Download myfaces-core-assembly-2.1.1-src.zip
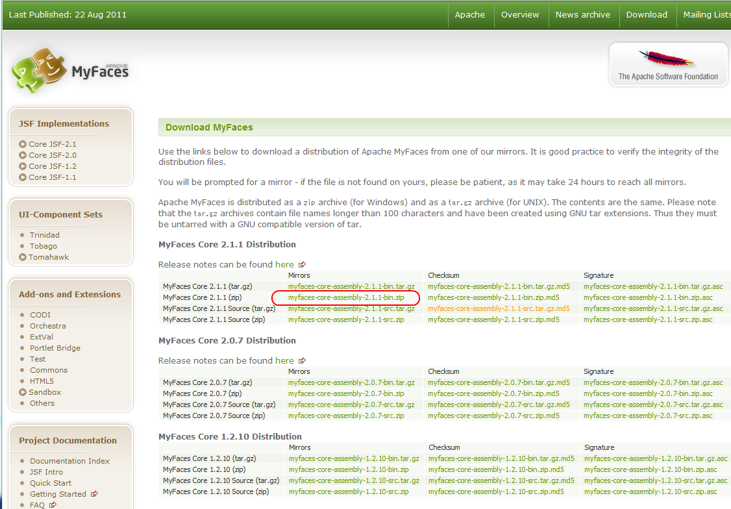The image size is (731, 509). coord(346,320)
